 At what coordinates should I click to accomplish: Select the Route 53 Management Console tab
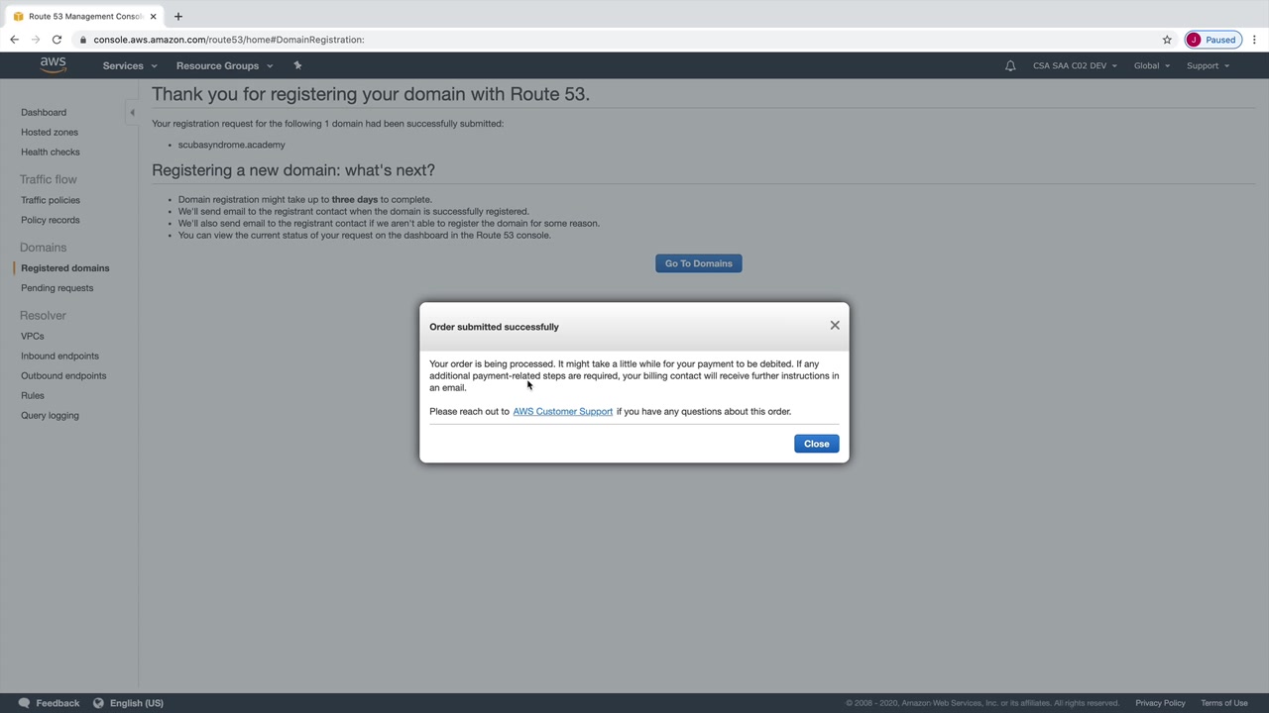point(83,17)
